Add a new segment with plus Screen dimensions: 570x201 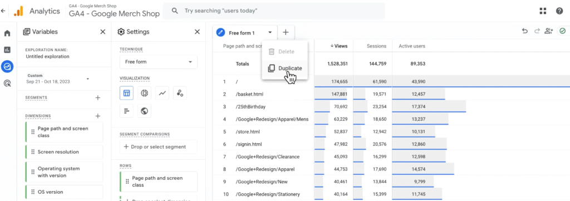(x=97, y=98)
